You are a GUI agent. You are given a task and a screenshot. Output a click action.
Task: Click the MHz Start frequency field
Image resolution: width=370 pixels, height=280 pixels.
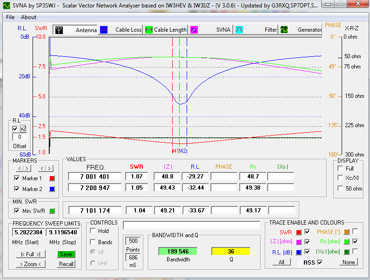click(x=29, y=232)
